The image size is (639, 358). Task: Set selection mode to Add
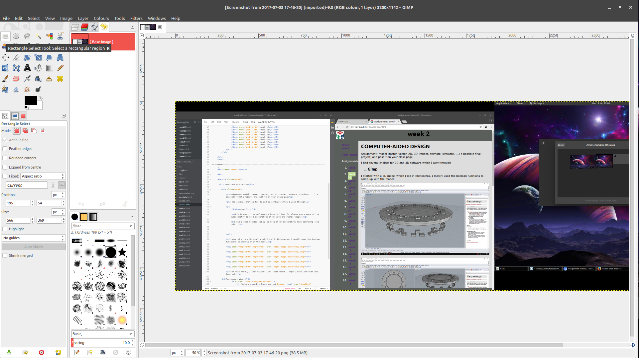click(x=25, y=131)
